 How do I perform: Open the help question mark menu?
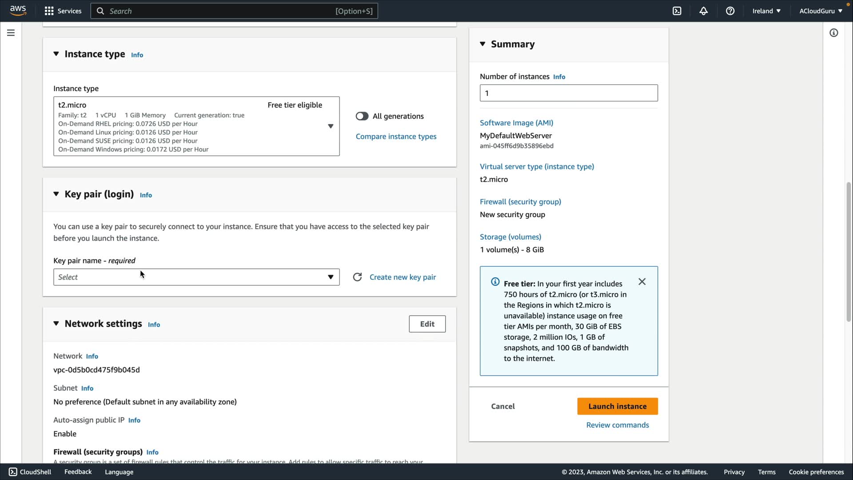pyautogui.click(x=730, y=11)
